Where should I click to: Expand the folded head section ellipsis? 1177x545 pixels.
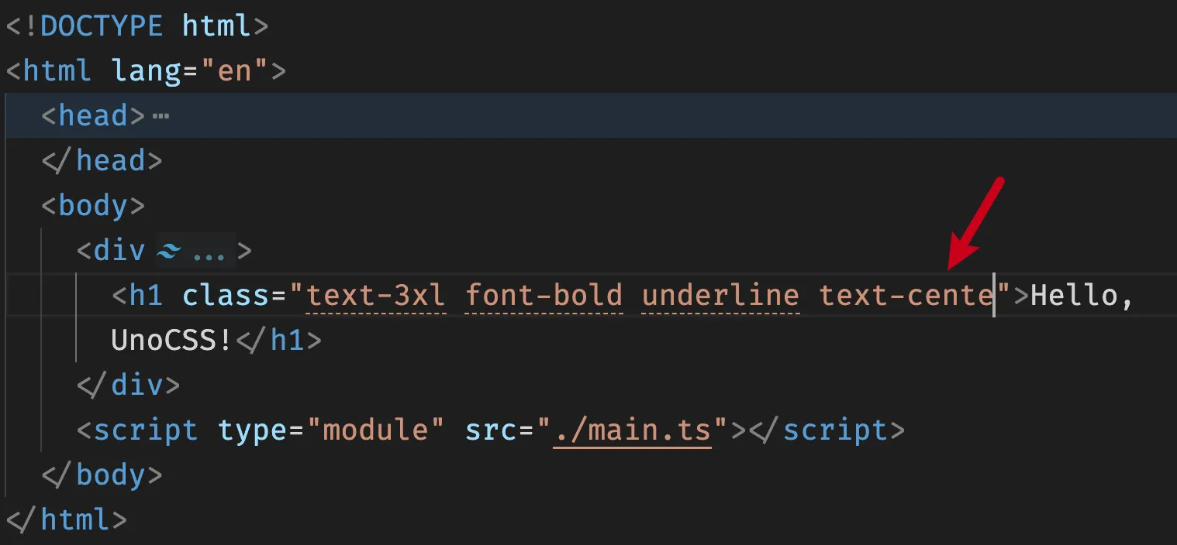[x=160, y=116]
